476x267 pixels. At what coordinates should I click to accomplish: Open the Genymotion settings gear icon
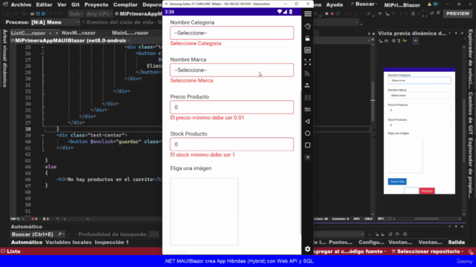[307, 249]
